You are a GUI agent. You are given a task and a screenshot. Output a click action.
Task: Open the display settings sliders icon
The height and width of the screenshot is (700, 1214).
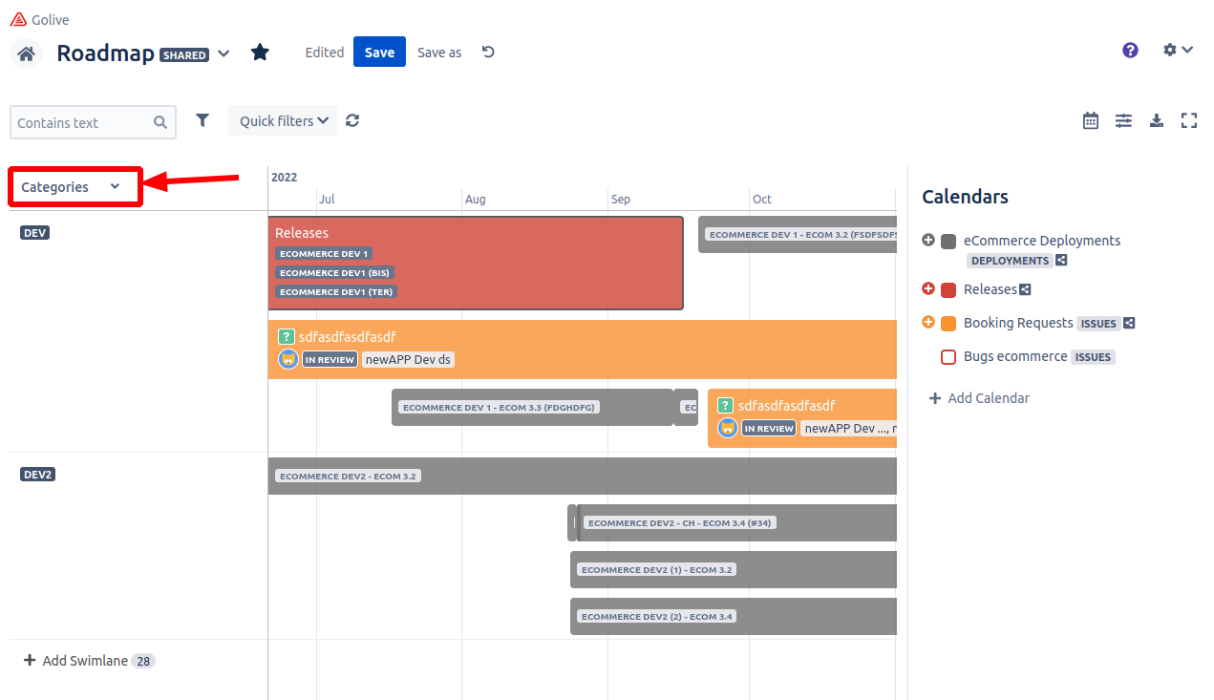tap(1123, 120)
